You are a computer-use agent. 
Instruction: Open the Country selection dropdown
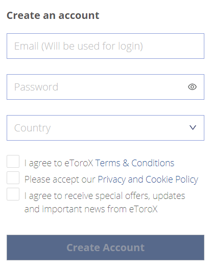click(x=105, y=128)
